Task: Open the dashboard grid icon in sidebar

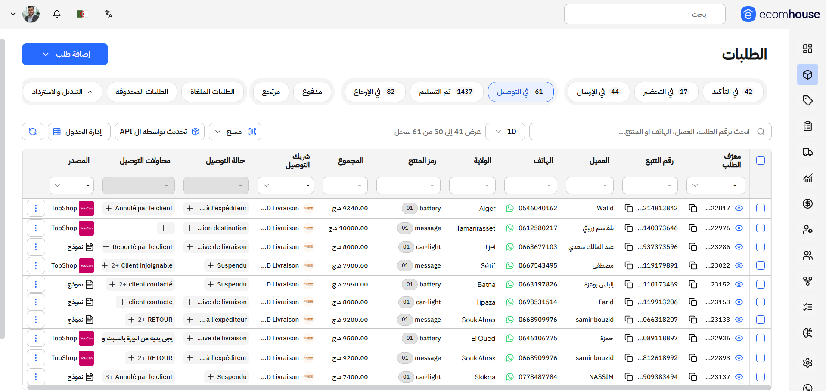Action: pos(807,49)
